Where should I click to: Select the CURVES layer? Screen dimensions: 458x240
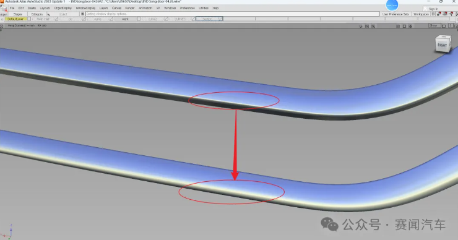pos(180,19)
